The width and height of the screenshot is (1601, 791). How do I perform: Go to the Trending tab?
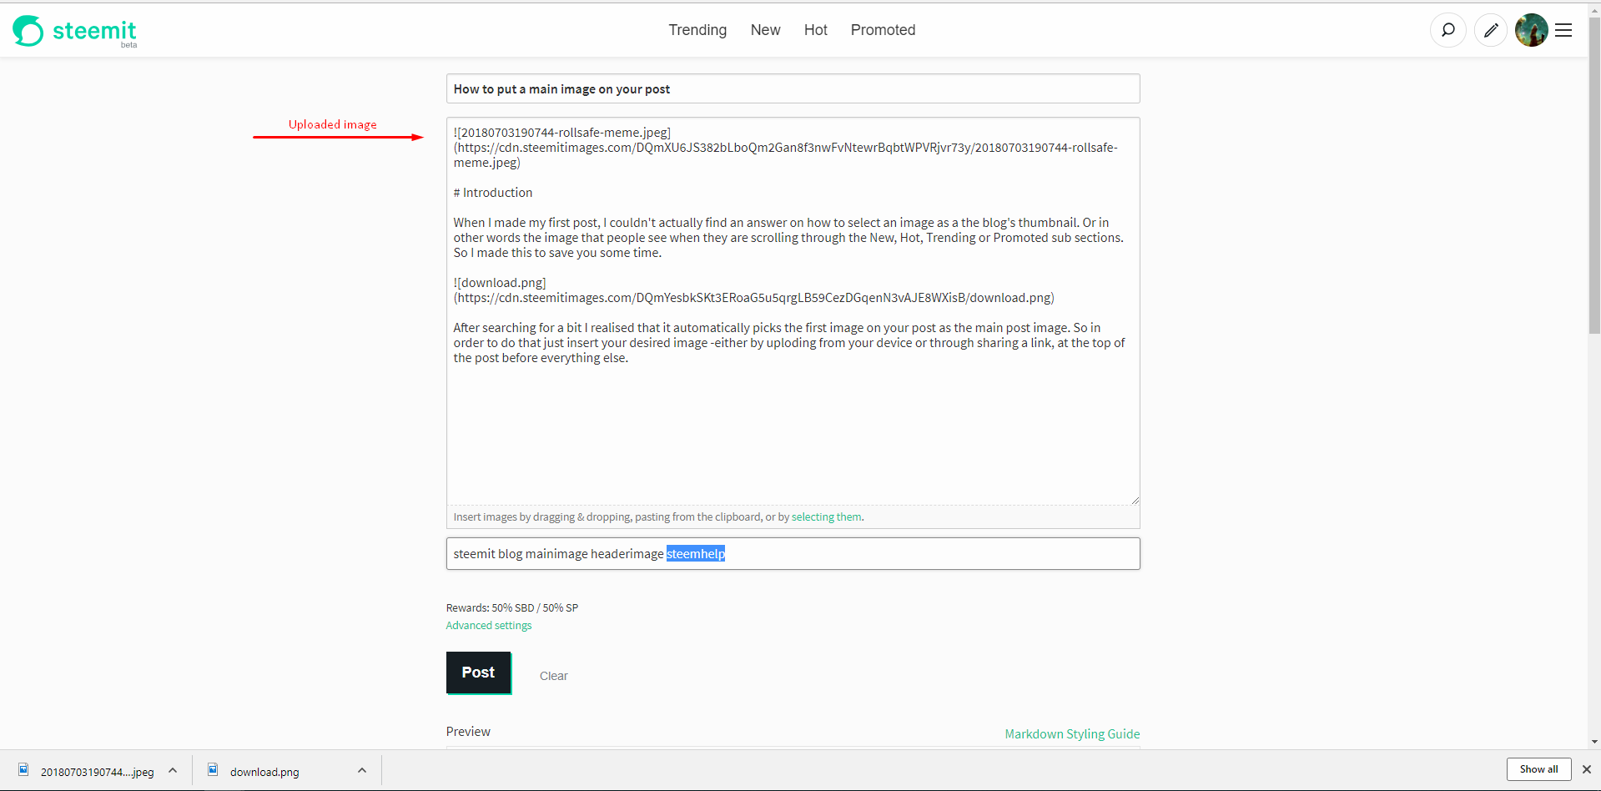coord(697,30)
